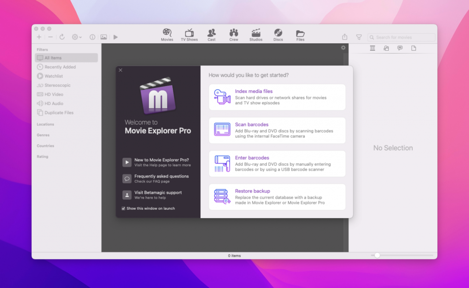The width and height of the screenshot is (469, 288).
Task: Select Recently Added filter
Action: [x=60, y=67]
